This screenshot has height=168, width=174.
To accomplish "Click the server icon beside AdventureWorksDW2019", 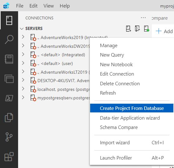I will point(33,46).
